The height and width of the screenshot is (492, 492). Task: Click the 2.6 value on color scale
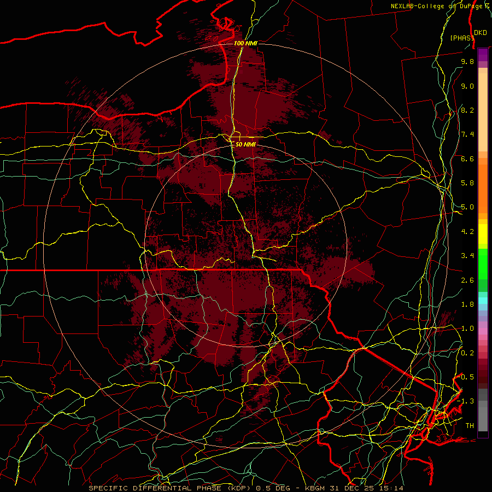tap(467, 280)
